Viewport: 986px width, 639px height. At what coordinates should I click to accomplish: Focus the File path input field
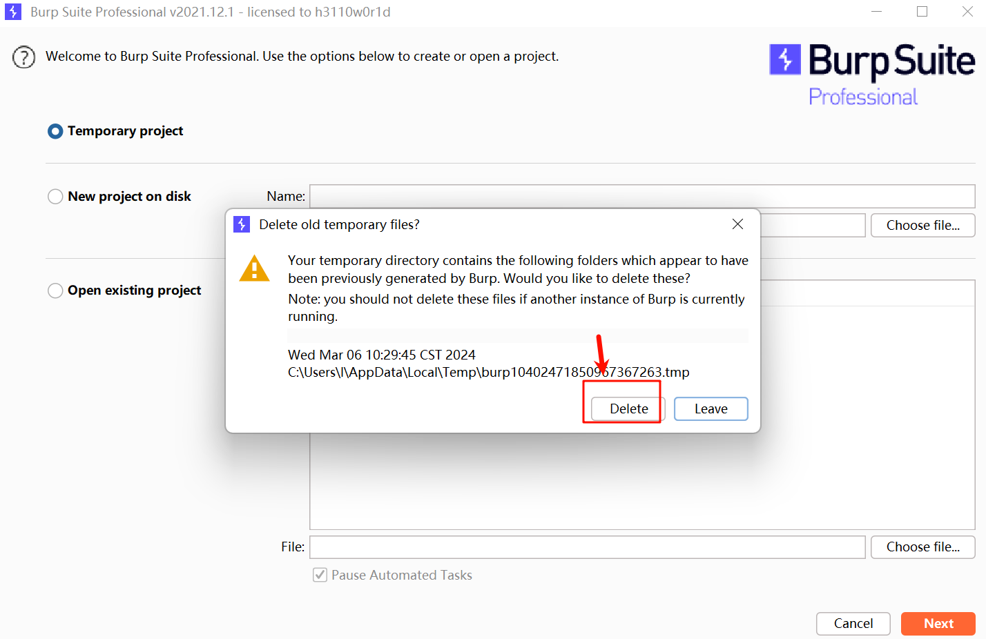[587, 547]
